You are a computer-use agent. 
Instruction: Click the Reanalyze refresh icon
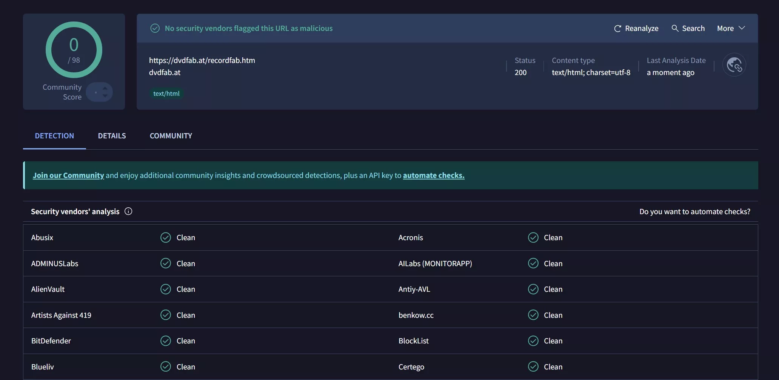tap(617, 29)
